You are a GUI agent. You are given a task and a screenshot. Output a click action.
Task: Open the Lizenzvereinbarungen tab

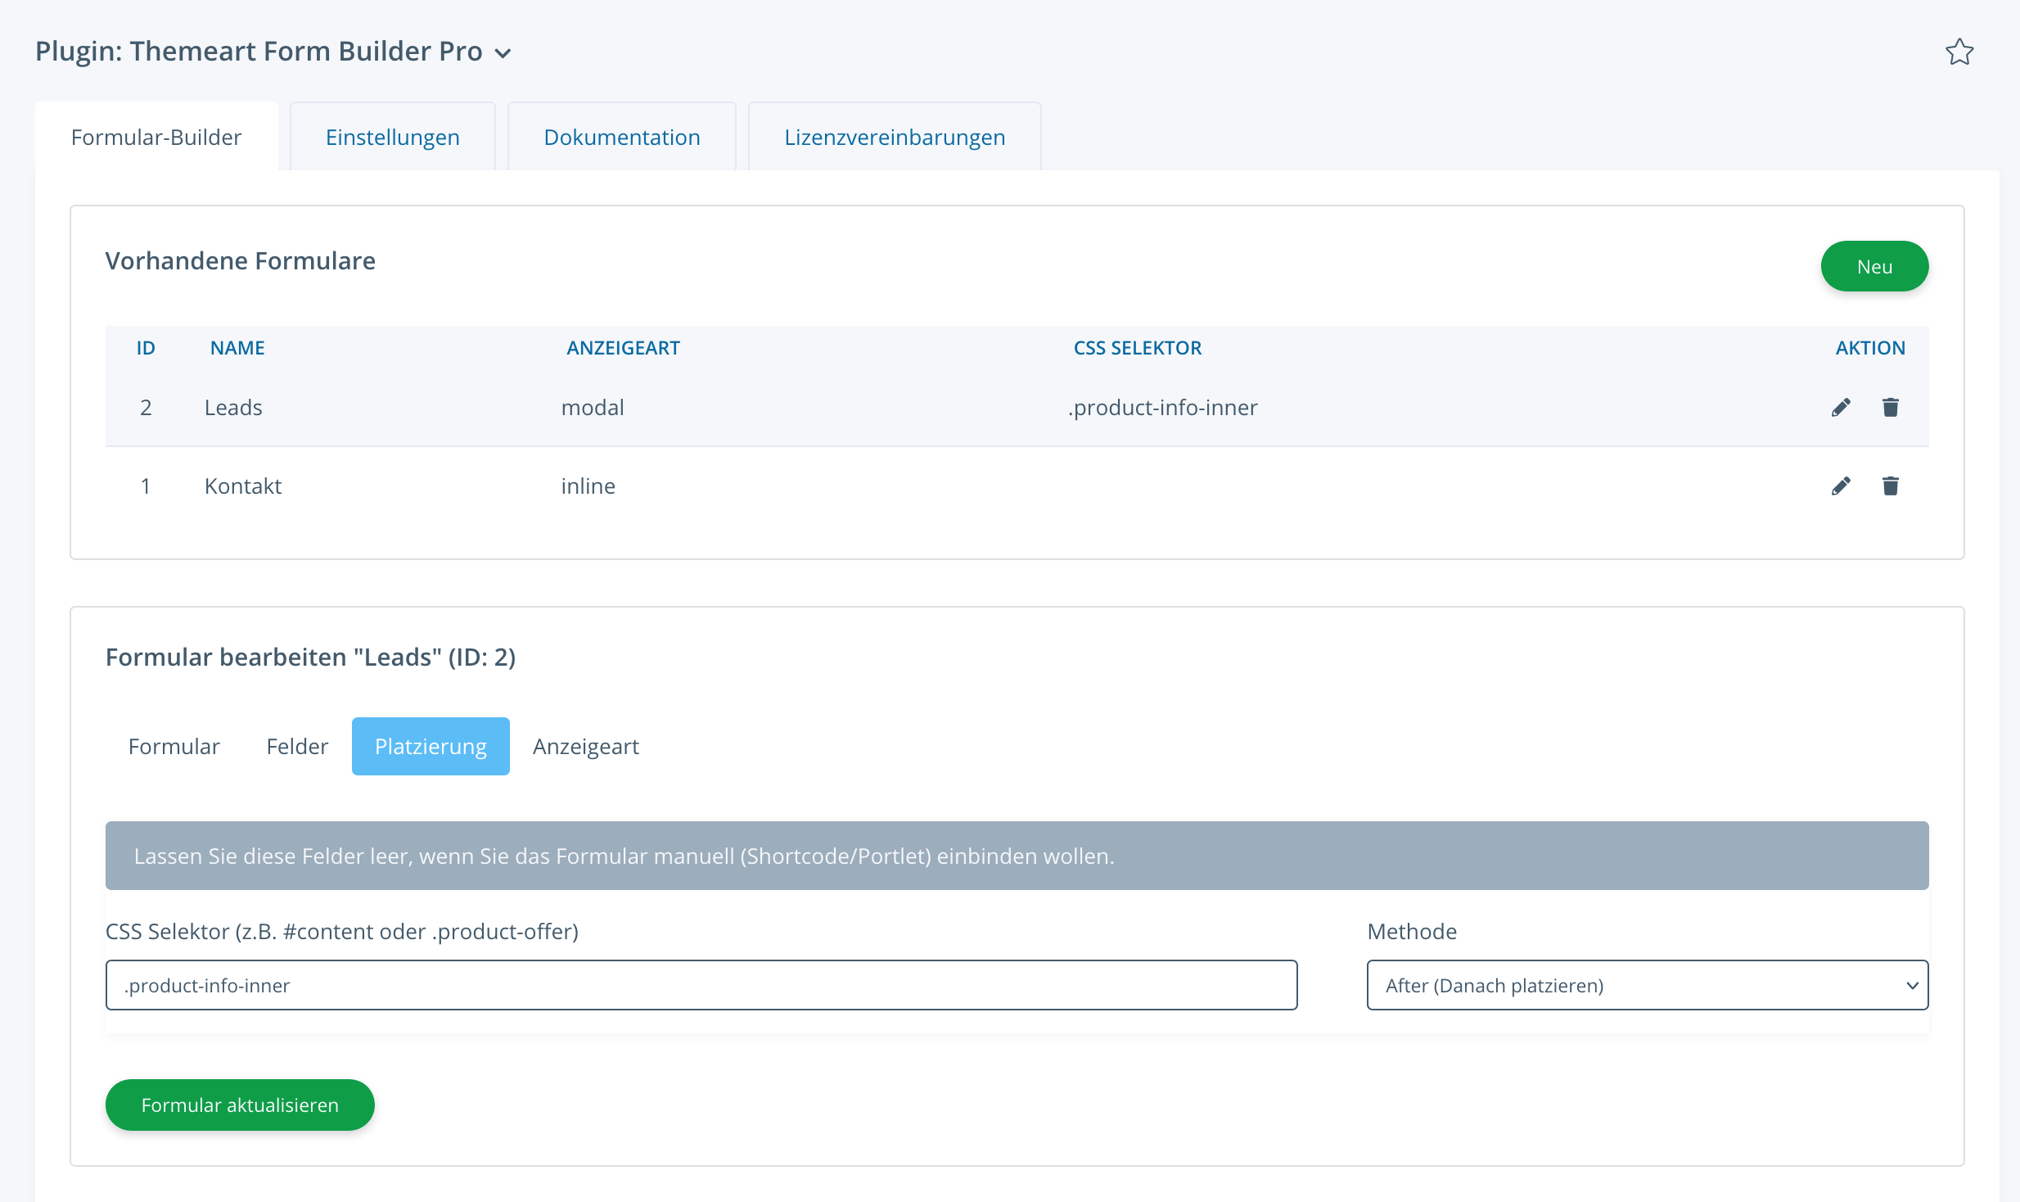point(895,138)
